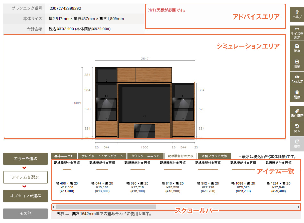The height and width of the screenshot is (223, 304).
Task: Select the アイテムを選ぶ step
Action: pyautogui.click(x=25, y=177)
